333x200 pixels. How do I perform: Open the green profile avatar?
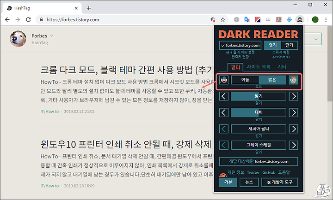pos(315,20)
